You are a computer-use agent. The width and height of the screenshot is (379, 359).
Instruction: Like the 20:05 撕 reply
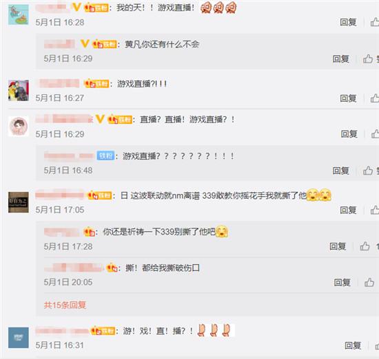pos(369,282)
